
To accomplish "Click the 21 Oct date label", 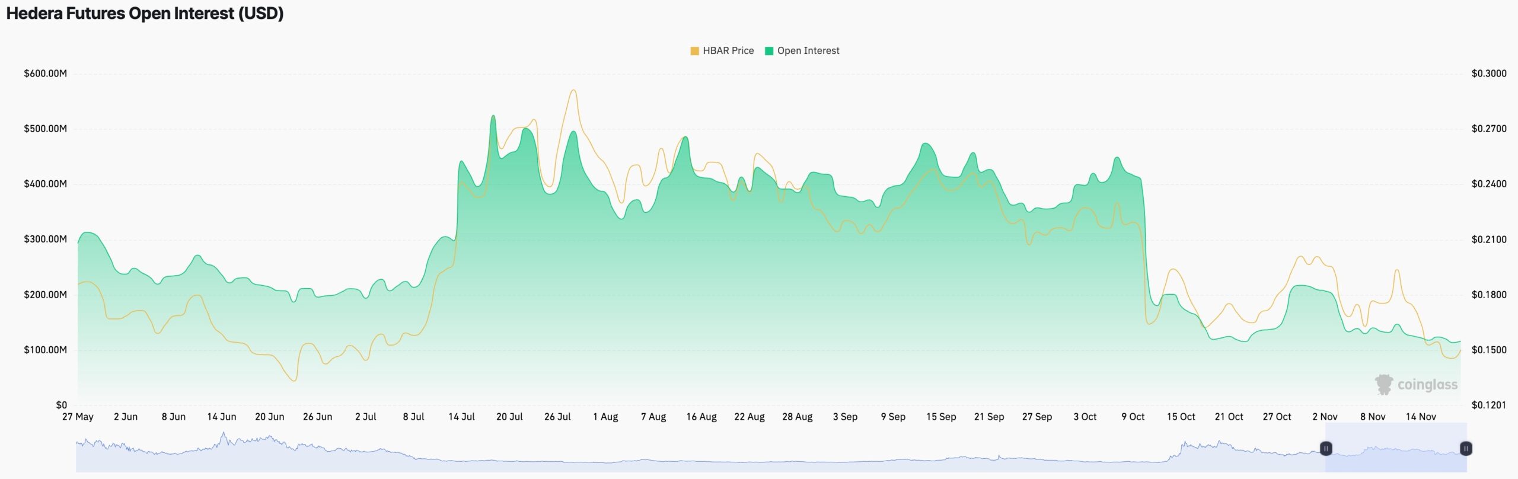I will click(1229, 417).
